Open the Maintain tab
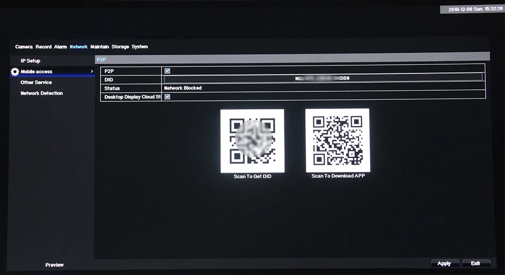The image size is (505, 275). (x=99, y=47)
